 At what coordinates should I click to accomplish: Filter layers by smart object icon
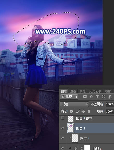110,97
